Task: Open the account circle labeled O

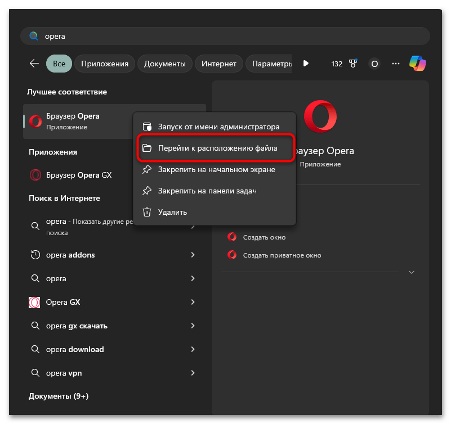Action: point(374,64)
